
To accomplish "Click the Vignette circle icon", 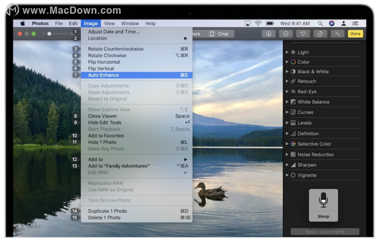I will (293, 175).
